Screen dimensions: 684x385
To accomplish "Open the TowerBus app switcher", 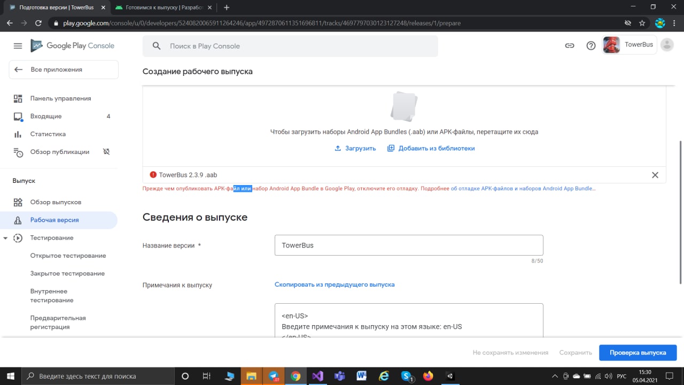I will (x=629, y=45).
